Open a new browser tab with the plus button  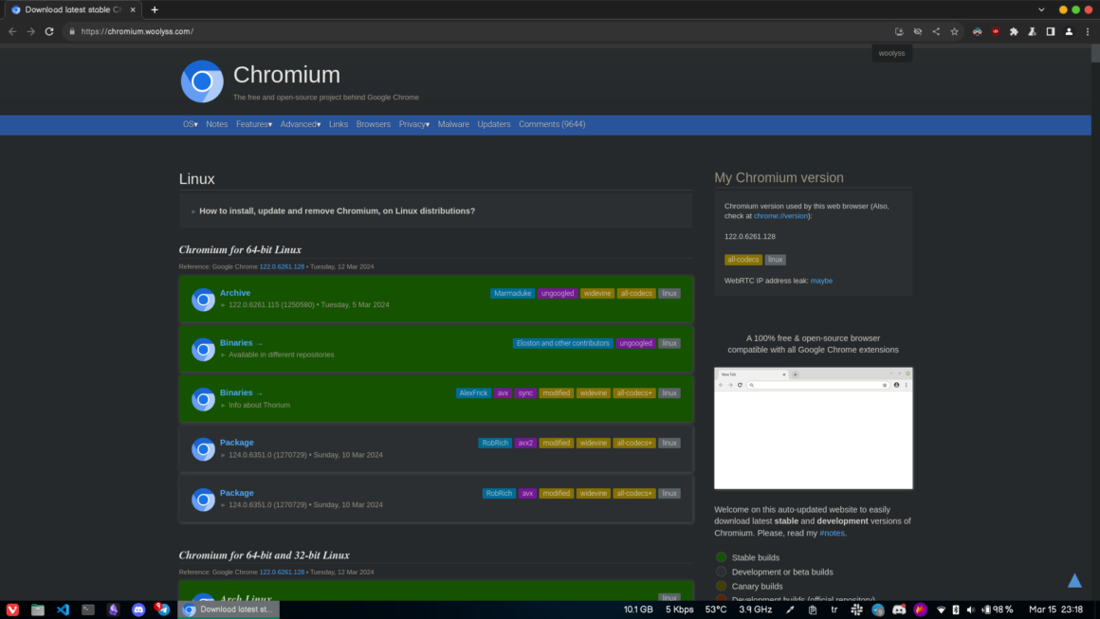coord(155,9)
